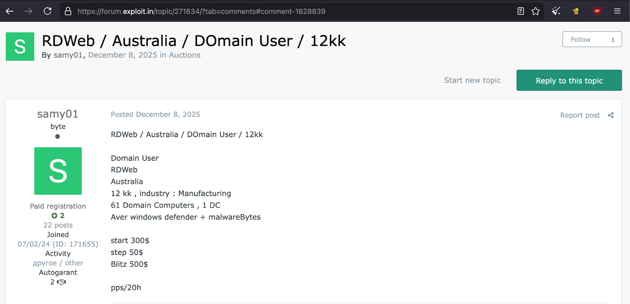Click Reply to this topic button
The height and width of the screenshot is (304, 630).
[x=569, y=81]
